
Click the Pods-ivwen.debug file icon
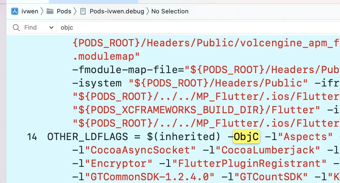point(83,11)
